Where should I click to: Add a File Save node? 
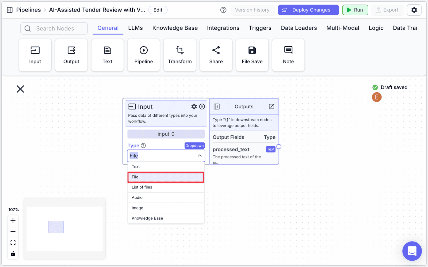point(252,55)
